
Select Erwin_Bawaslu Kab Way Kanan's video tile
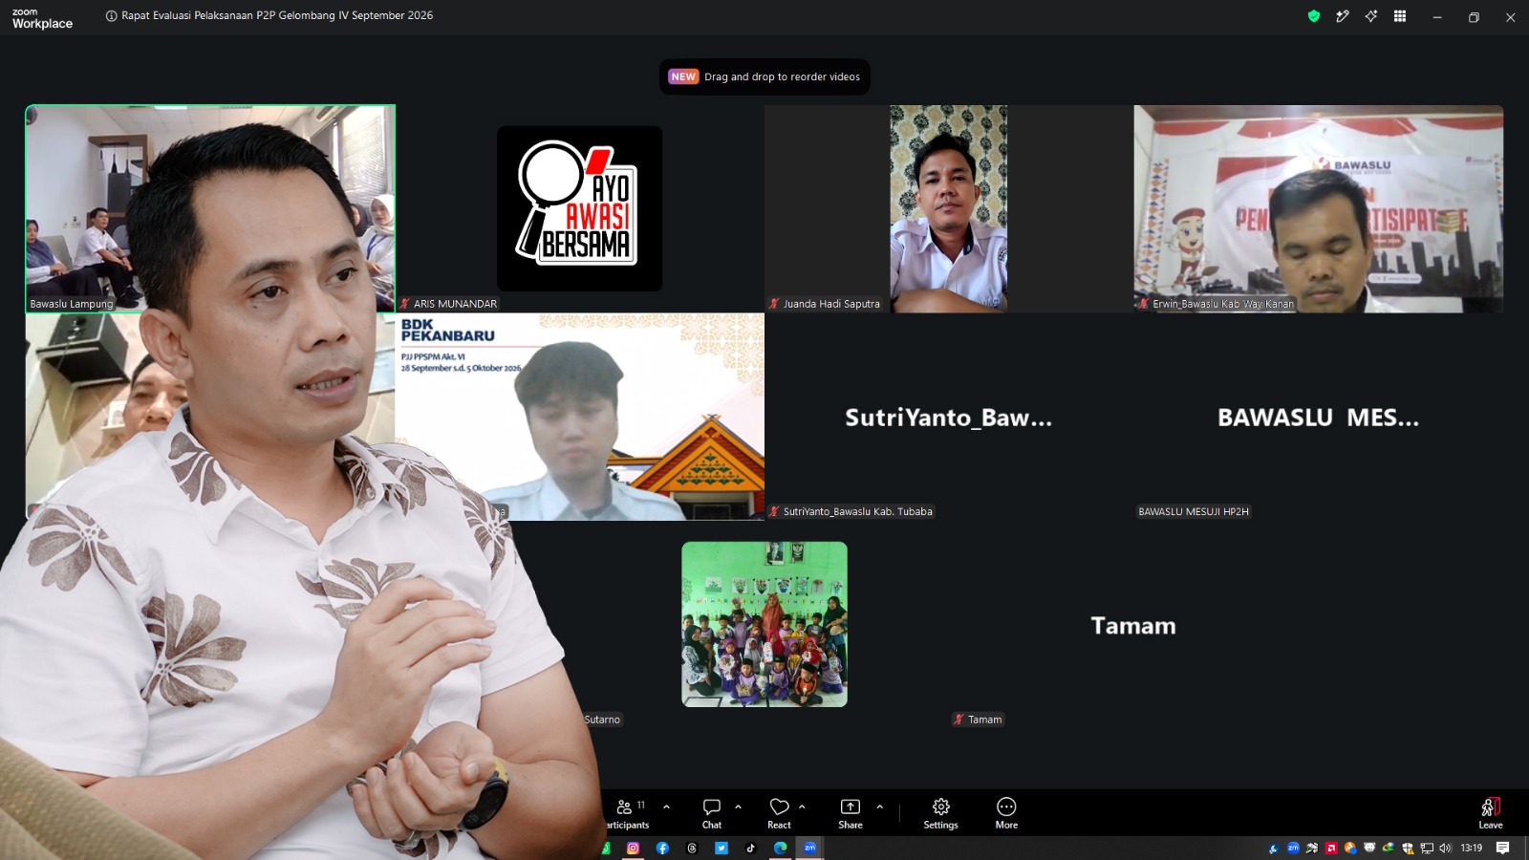tap(1319, 208)
